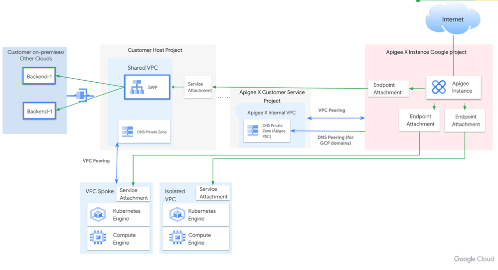Click the Service Attachment box beside Shared VPC
Image resolution: width=498 pixels, height=270 pixels.
(198, 87)
